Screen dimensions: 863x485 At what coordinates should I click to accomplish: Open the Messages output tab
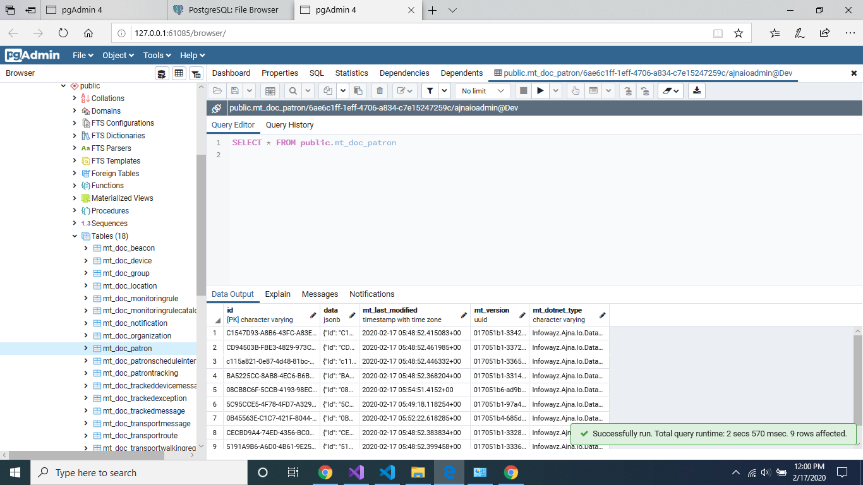coord(320,294)
